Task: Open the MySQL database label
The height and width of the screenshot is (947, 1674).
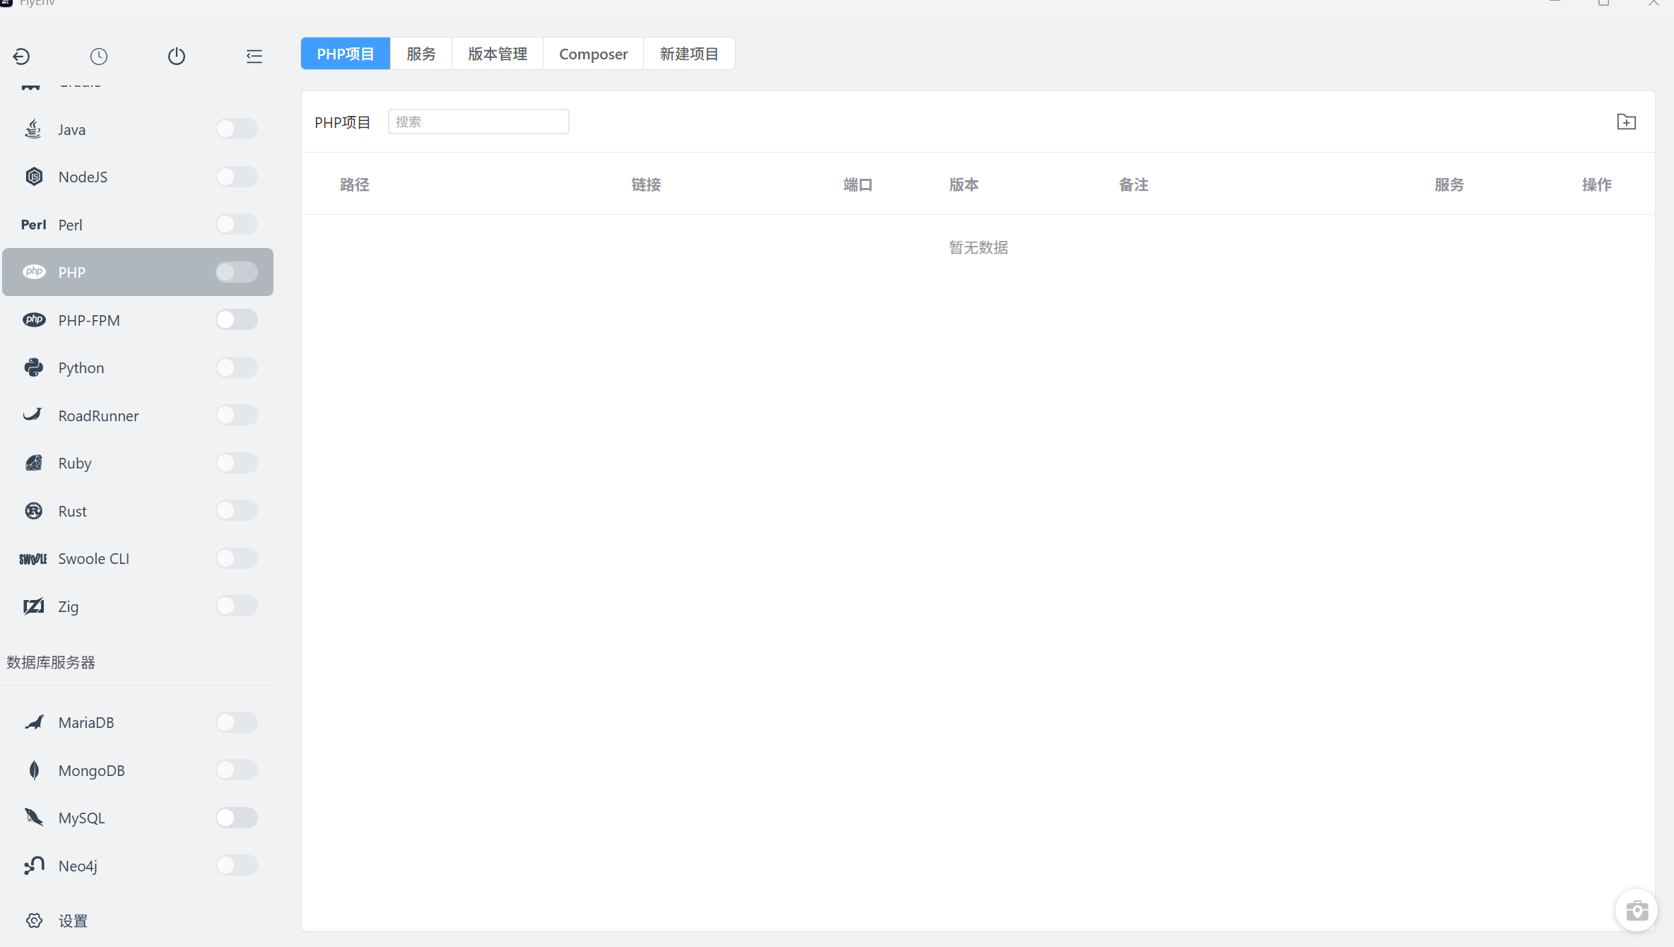Action: click(x=81, y=818)
